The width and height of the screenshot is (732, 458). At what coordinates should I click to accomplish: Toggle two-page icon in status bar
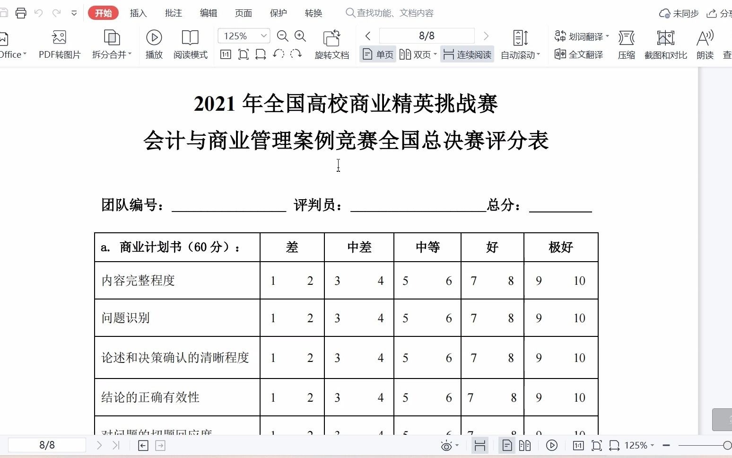tap(525, 446)
